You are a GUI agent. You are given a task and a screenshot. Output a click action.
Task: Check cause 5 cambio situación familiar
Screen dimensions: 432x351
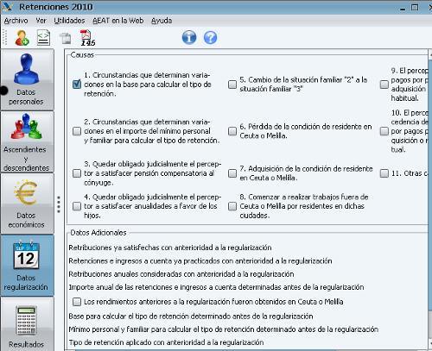[232, 85]
